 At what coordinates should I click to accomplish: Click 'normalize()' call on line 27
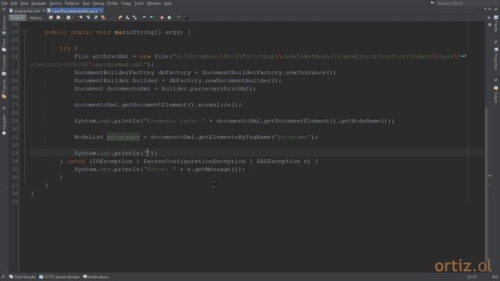pos(217,105)
